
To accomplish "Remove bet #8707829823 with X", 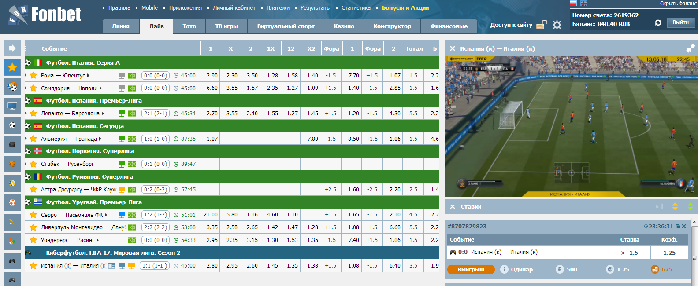I will pos(684,227).
